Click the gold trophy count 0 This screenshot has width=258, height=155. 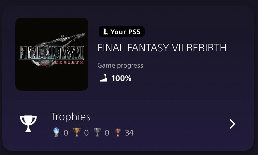point(86,133)
